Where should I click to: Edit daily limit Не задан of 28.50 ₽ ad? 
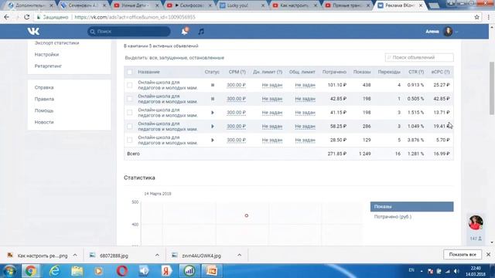click(272, 140)
